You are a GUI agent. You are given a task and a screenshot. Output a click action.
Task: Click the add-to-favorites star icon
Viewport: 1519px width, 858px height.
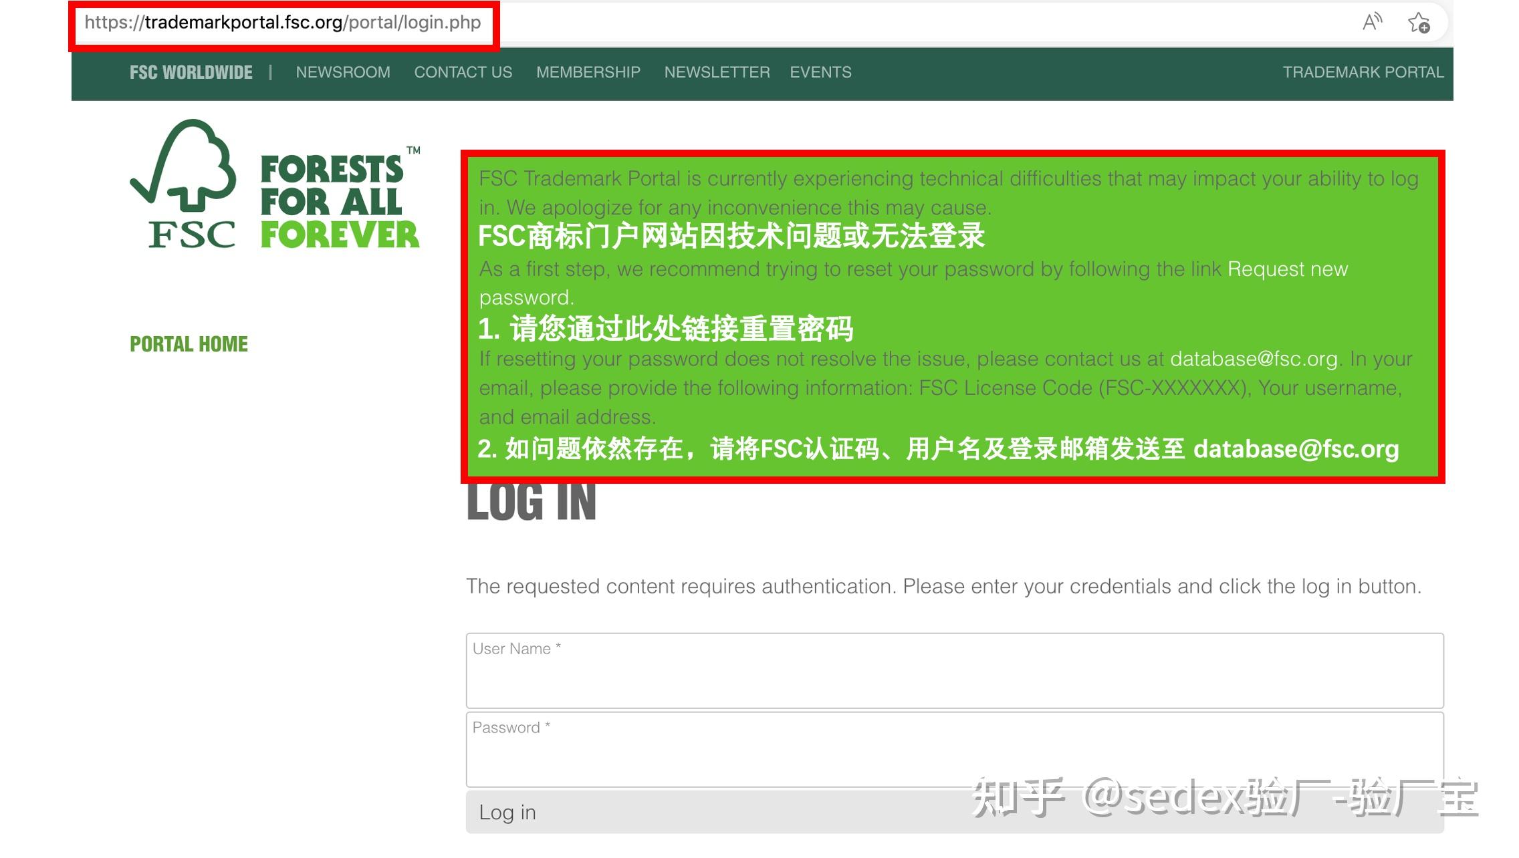[1419, 22]
